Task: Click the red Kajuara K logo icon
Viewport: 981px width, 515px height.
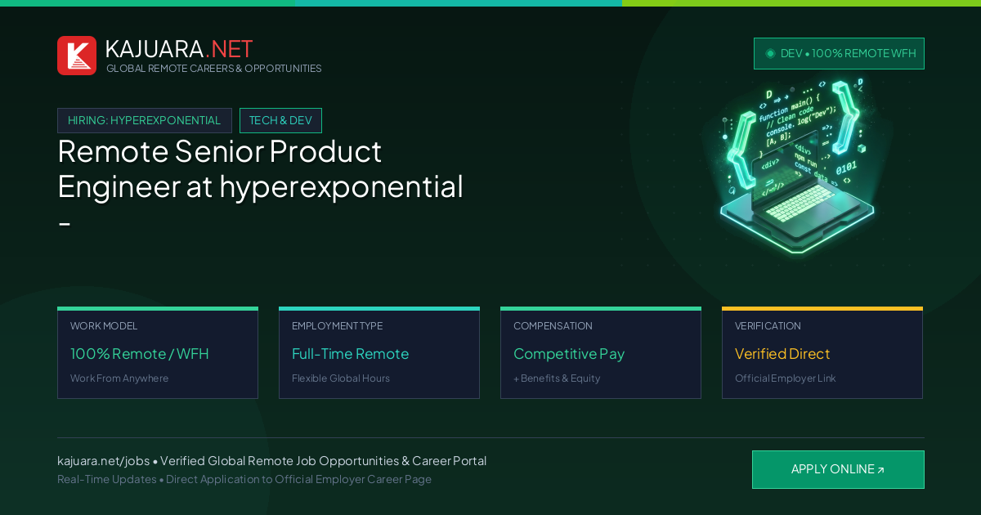Action: point(77,56)
